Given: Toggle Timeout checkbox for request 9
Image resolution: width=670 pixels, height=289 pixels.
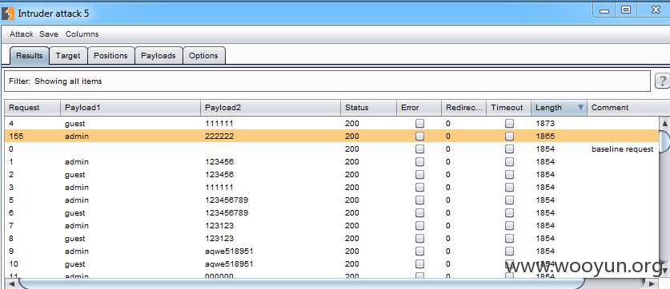Looking at the screenshot, I should (x=509, y=251).
